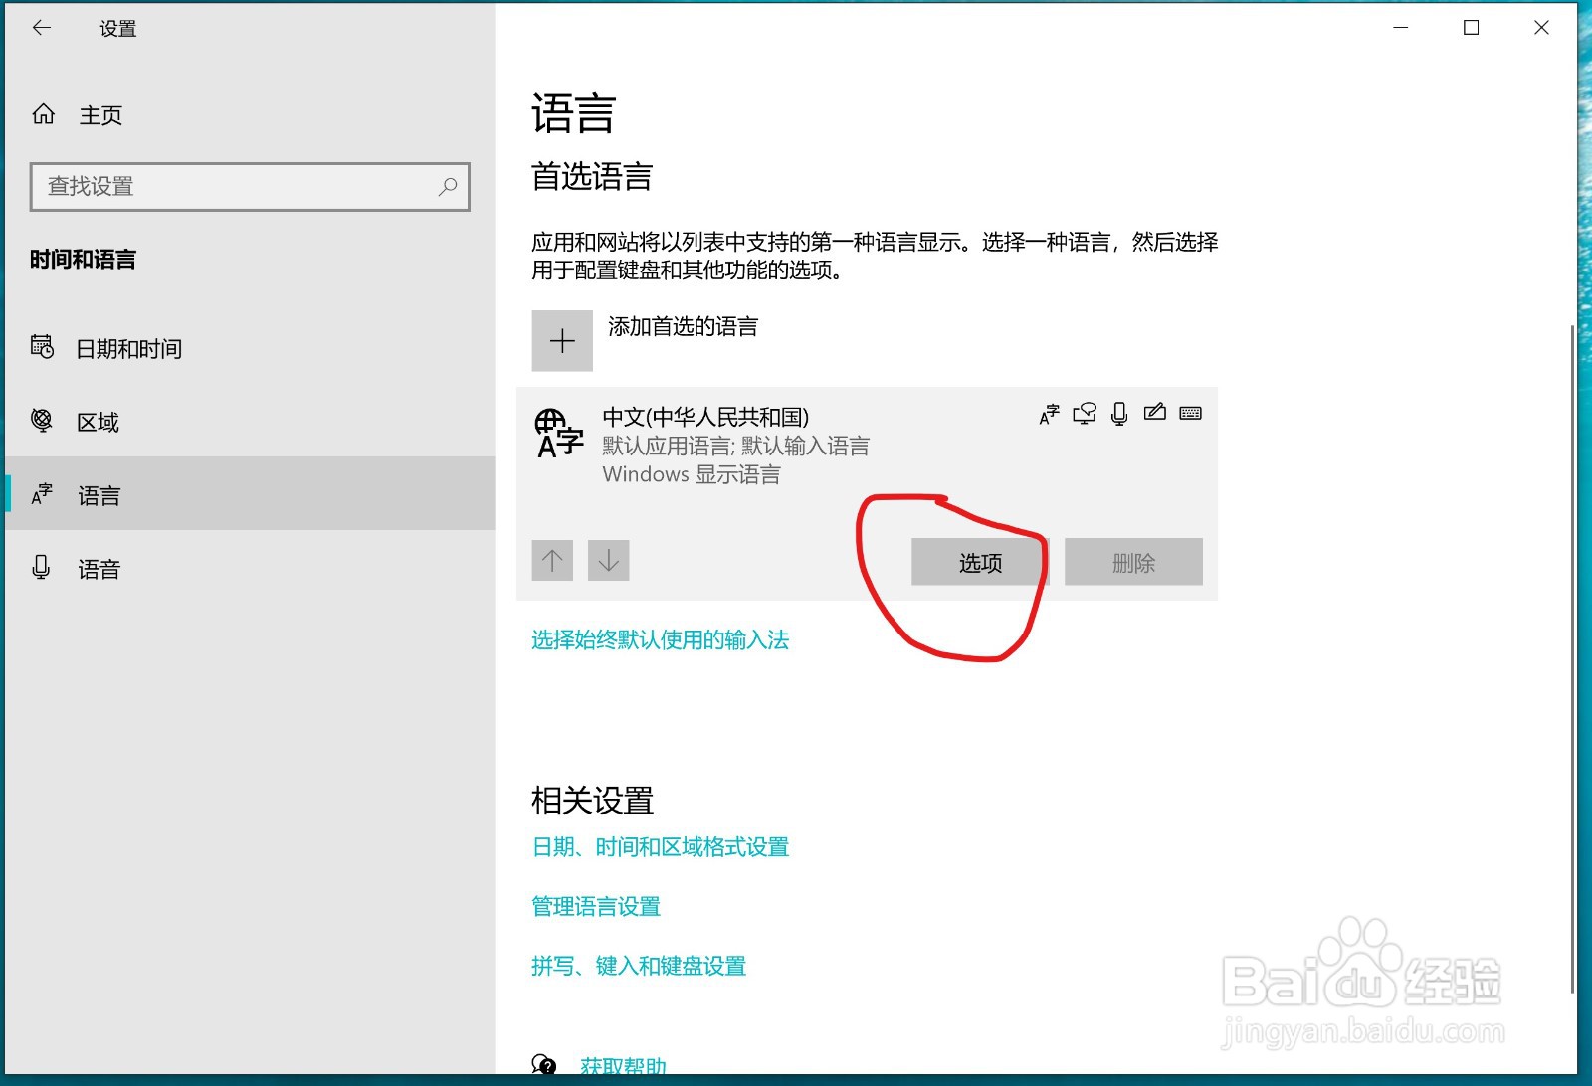
Task: Open 拼写、键入和键盘设置 link
Action: [639, 966]
